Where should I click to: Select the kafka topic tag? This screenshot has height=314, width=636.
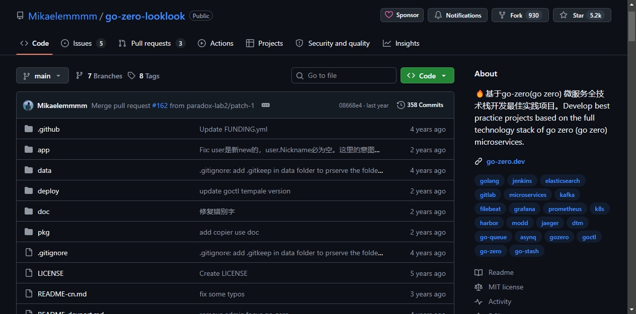pos(567,195)
